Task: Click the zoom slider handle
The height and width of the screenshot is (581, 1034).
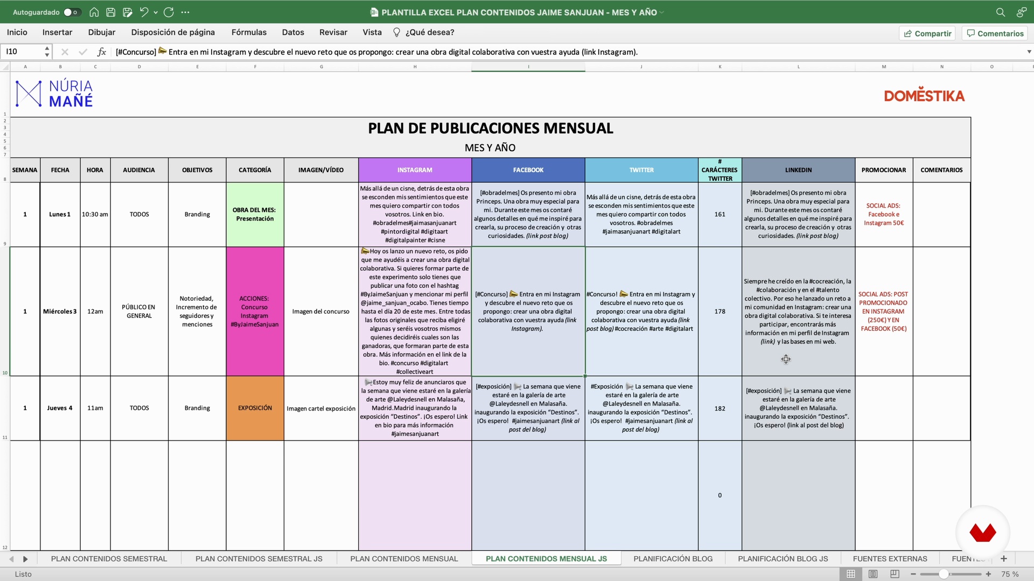Action: (x=944, y=574)
